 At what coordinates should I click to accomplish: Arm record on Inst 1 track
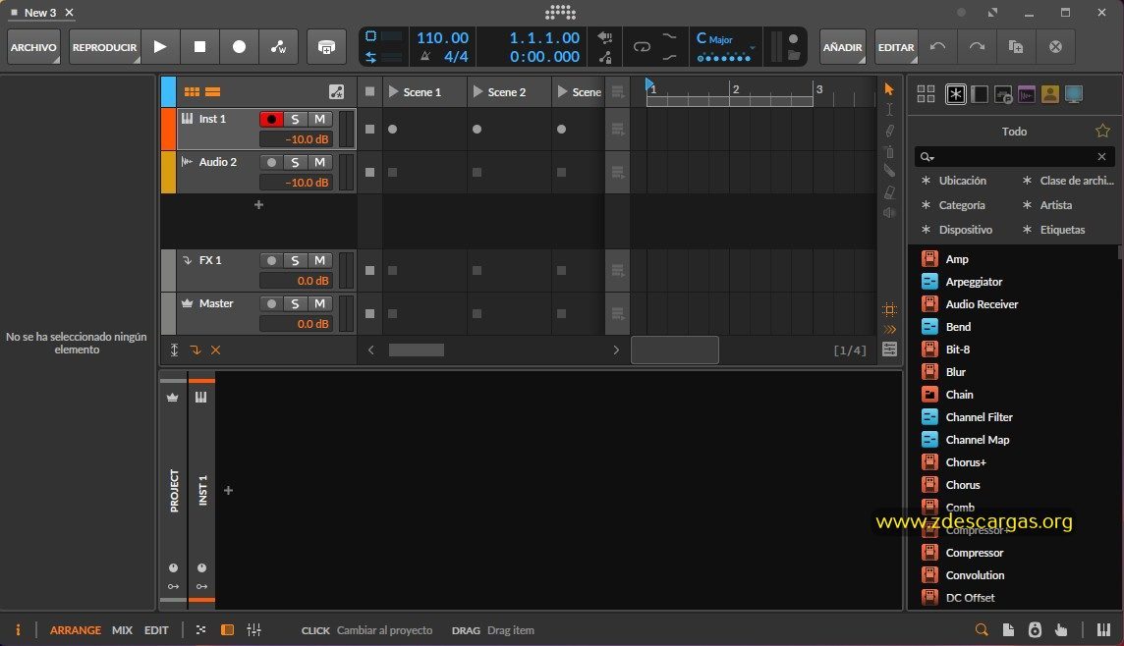[271, 119]
